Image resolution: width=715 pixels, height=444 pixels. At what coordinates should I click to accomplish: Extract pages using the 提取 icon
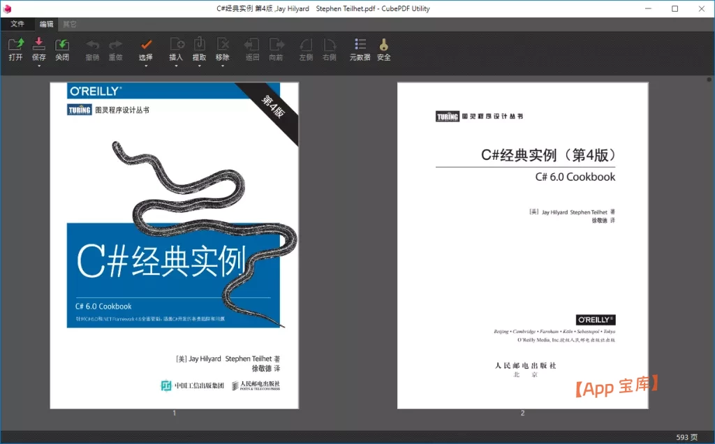[x=199, y=46]
